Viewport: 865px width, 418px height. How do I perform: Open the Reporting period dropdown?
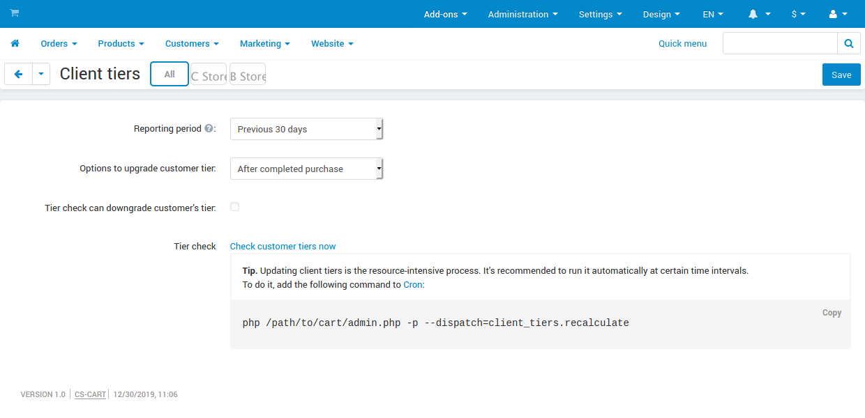[307, 129]
